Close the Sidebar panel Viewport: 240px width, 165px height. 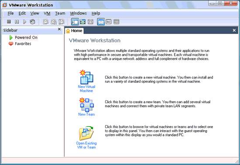point(59,29)
